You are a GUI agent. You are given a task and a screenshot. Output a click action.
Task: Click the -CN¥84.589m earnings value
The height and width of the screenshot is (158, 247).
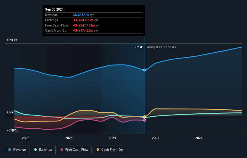(83, 20)
